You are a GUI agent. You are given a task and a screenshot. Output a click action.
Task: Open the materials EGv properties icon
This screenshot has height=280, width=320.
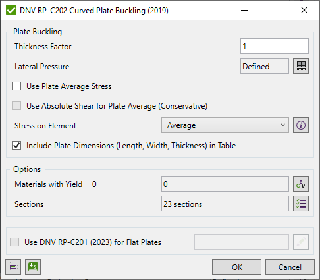[x=301, y=184]
